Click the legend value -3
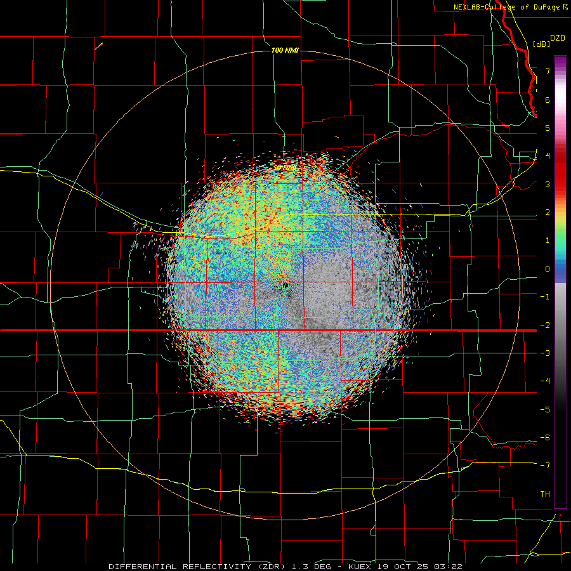 (x=545, y=353)
